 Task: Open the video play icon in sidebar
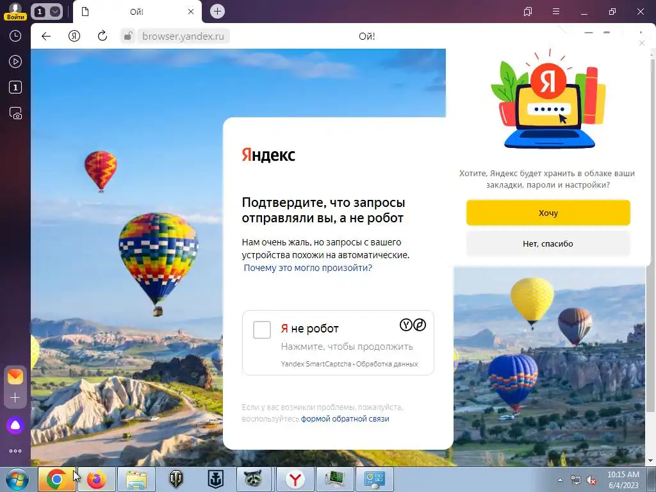point(15,62)
